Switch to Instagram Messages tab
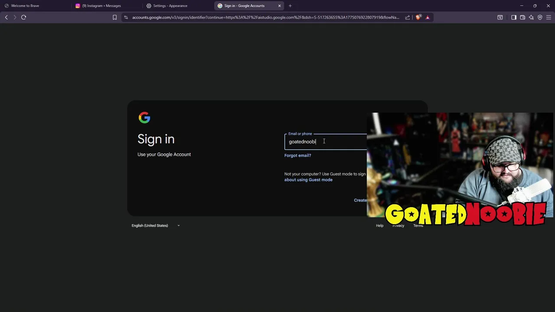Image resolution: width=555 pixels, height=312 pixels. click(x=107, y=6)
